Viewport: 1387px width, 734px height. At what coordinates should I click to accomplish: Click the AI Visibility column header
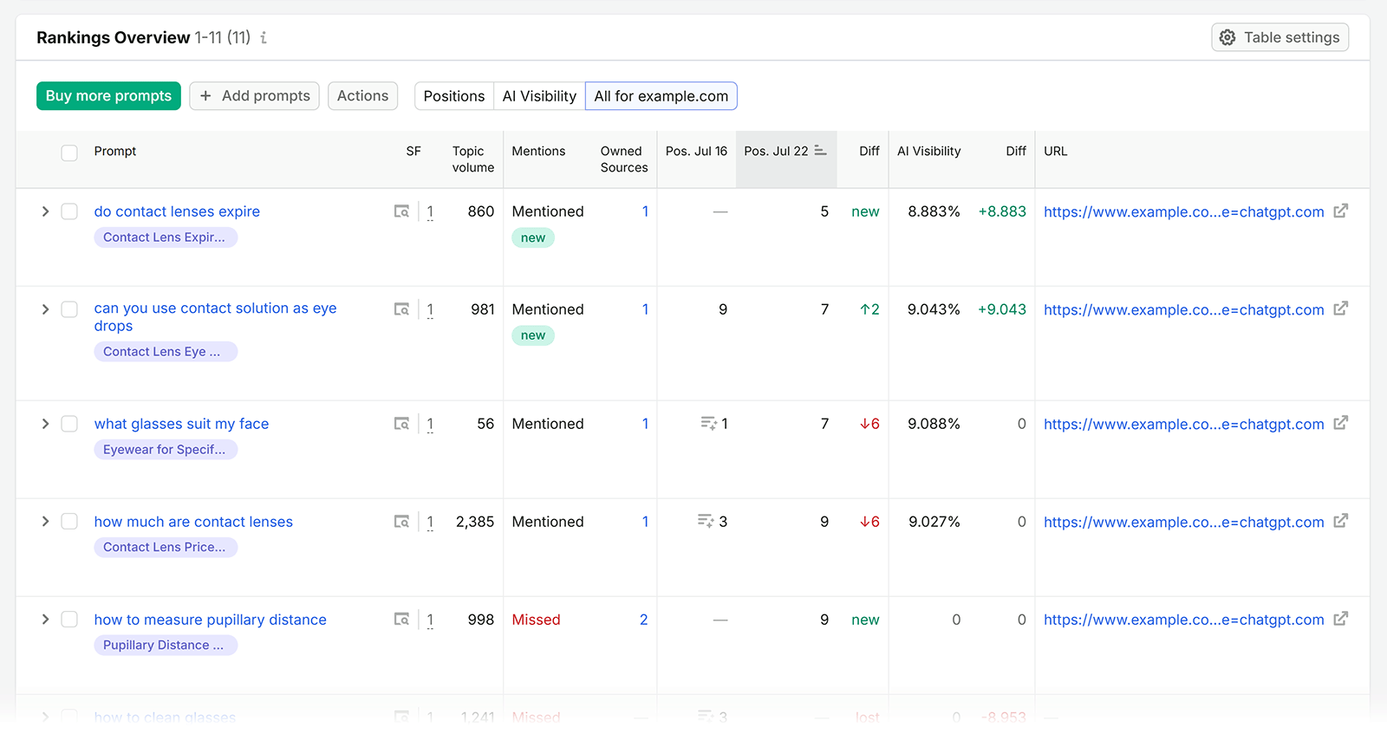coord(928,151)
